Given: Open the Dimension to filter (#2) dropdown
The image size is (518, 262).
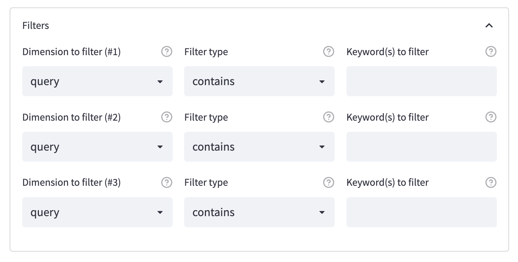Looking at the screenshot, I should [97, 147].
